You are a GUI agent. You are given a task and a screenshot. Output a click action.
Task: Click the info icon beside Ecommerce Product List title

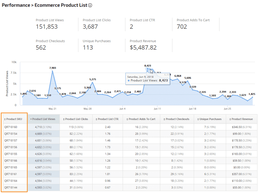90,5
